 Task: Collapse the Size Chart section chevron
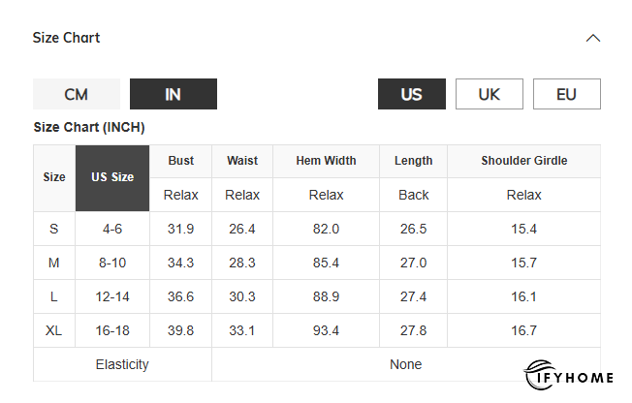coord(593,39)
